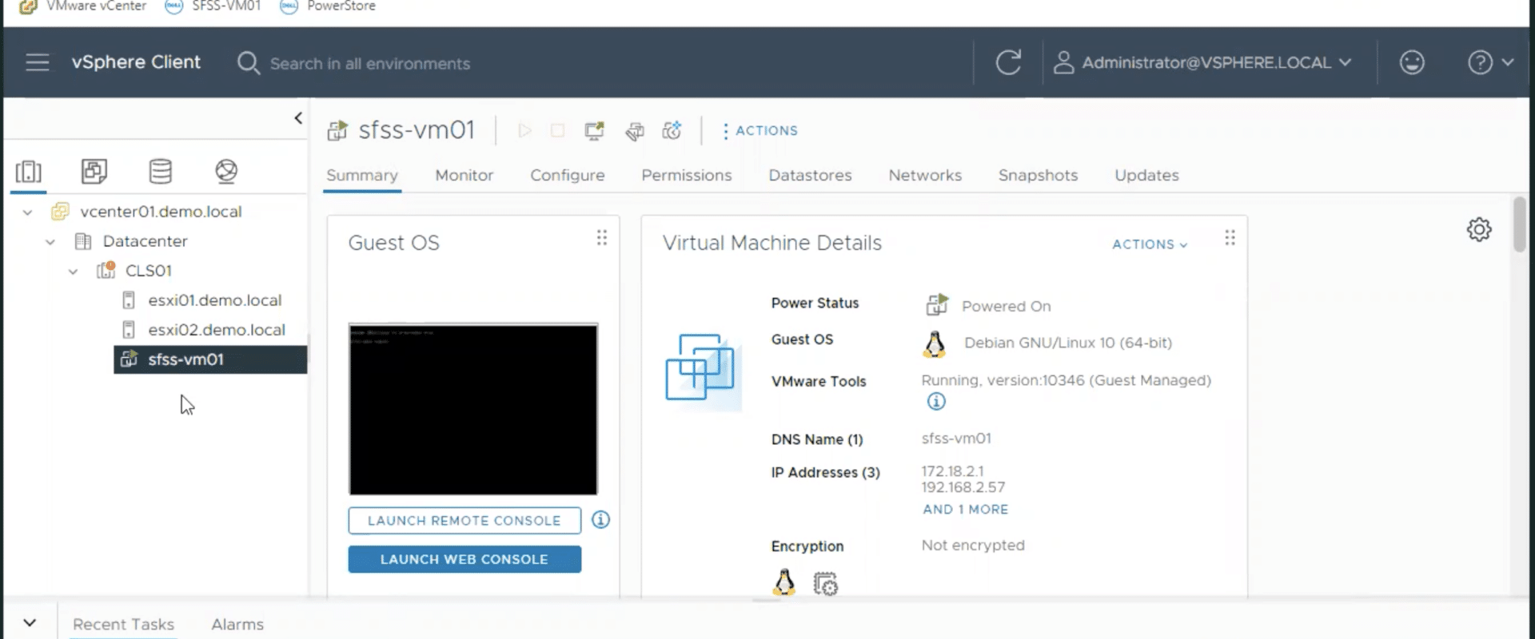Open the Administrator@VSPHERE.LOCAL user menu
Viewport: 1535px width, 639px height.
[1202, 62]
